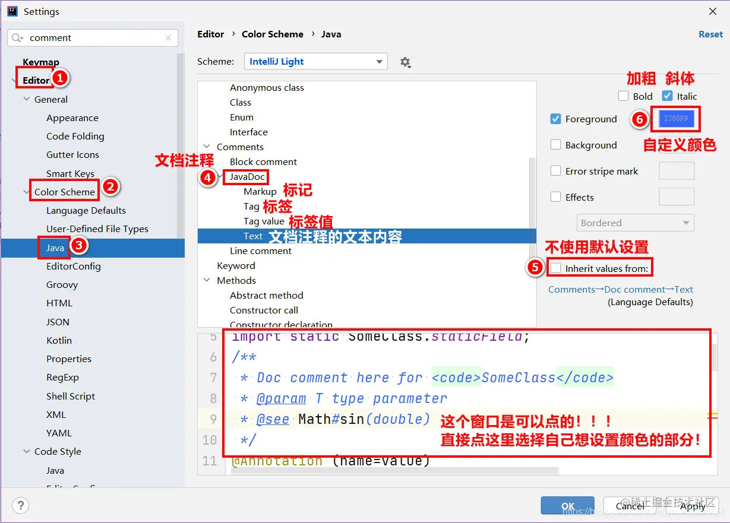
Task: Select Constructor call attribute
Action: (264, 310)
